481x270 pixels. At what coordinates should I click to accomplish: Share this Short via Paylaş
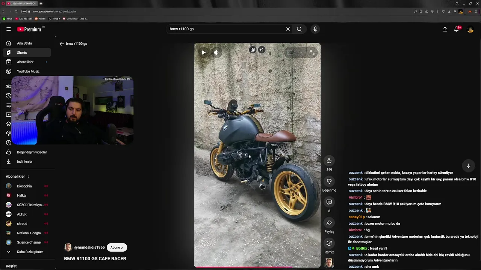[329, 223]
